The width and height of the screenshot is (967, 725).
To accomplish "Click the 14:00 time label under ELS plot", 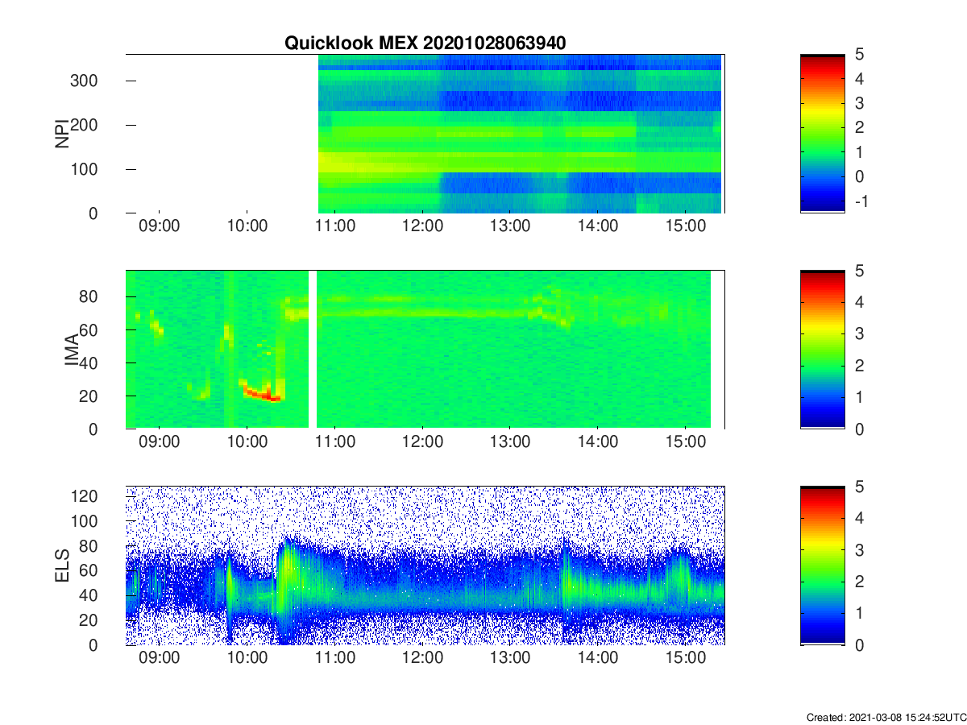I will click(597, 659).
